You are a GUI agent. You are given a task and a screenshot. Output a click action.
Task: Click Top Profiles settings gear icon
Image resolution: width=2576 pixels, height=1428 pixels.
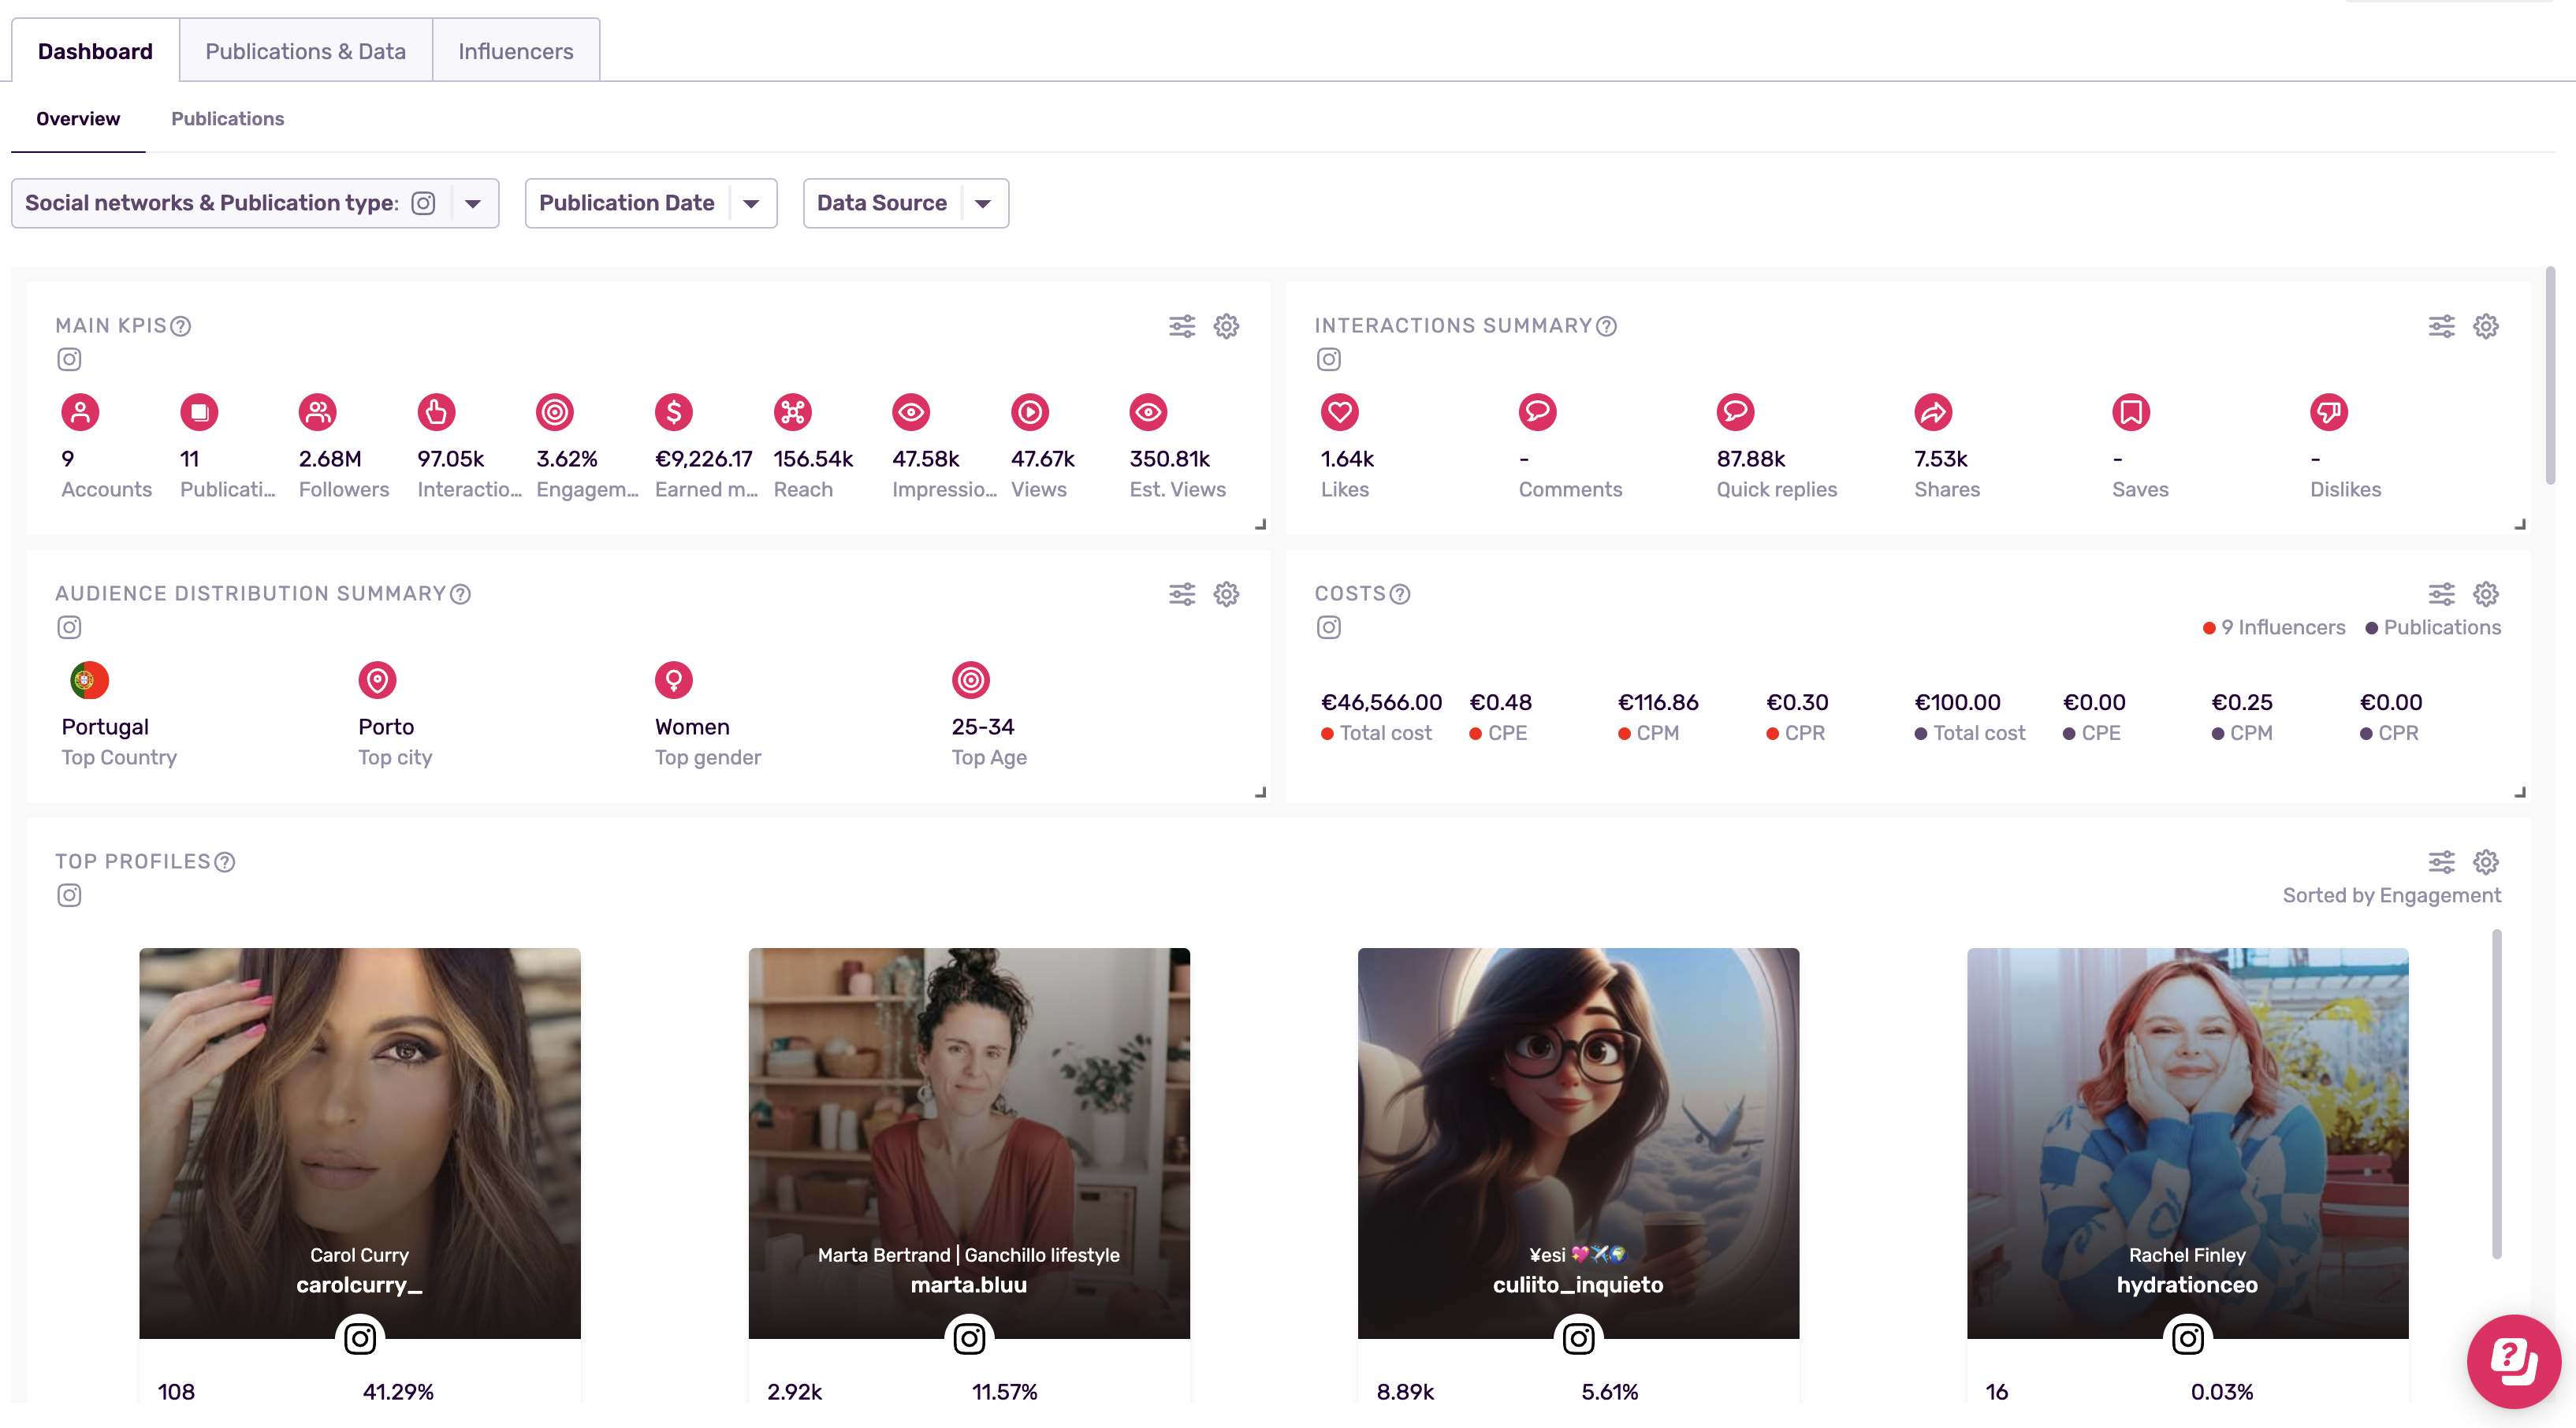point(2485,862)
